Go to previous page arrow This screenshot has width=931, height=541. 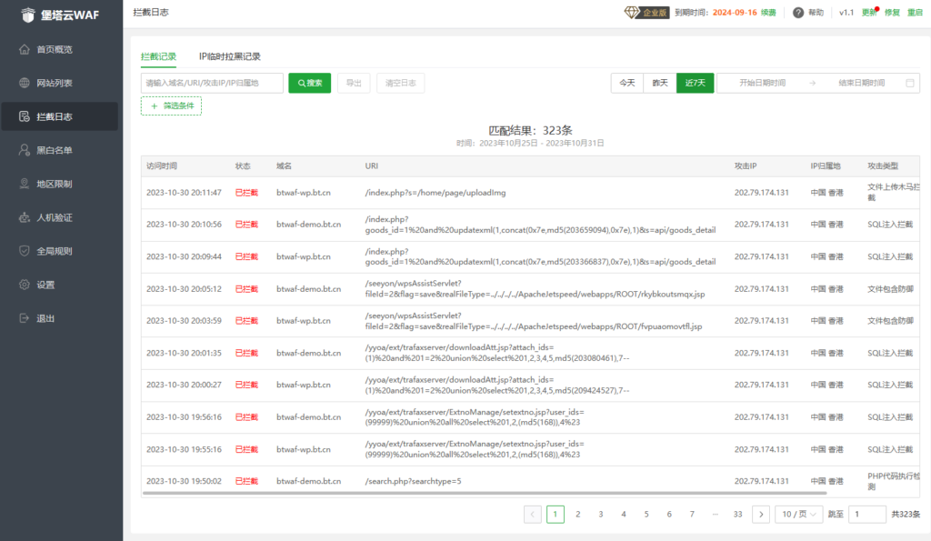click(533, 515)
